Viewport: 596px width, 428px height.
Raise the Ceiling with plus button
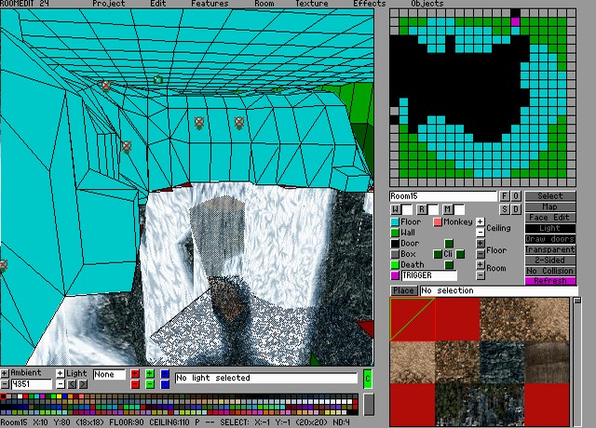[x=481, y=221]
